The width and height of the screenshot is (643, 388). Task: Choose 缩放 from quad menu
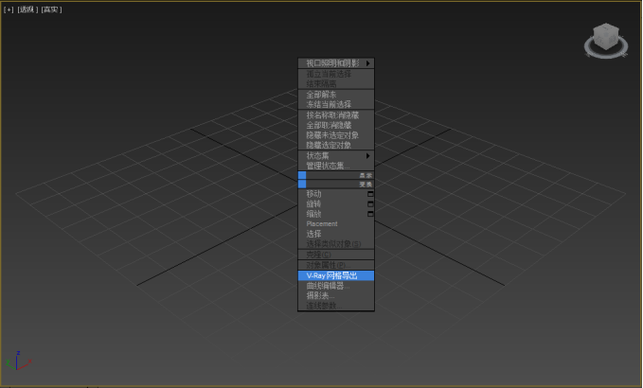(313, 214)
